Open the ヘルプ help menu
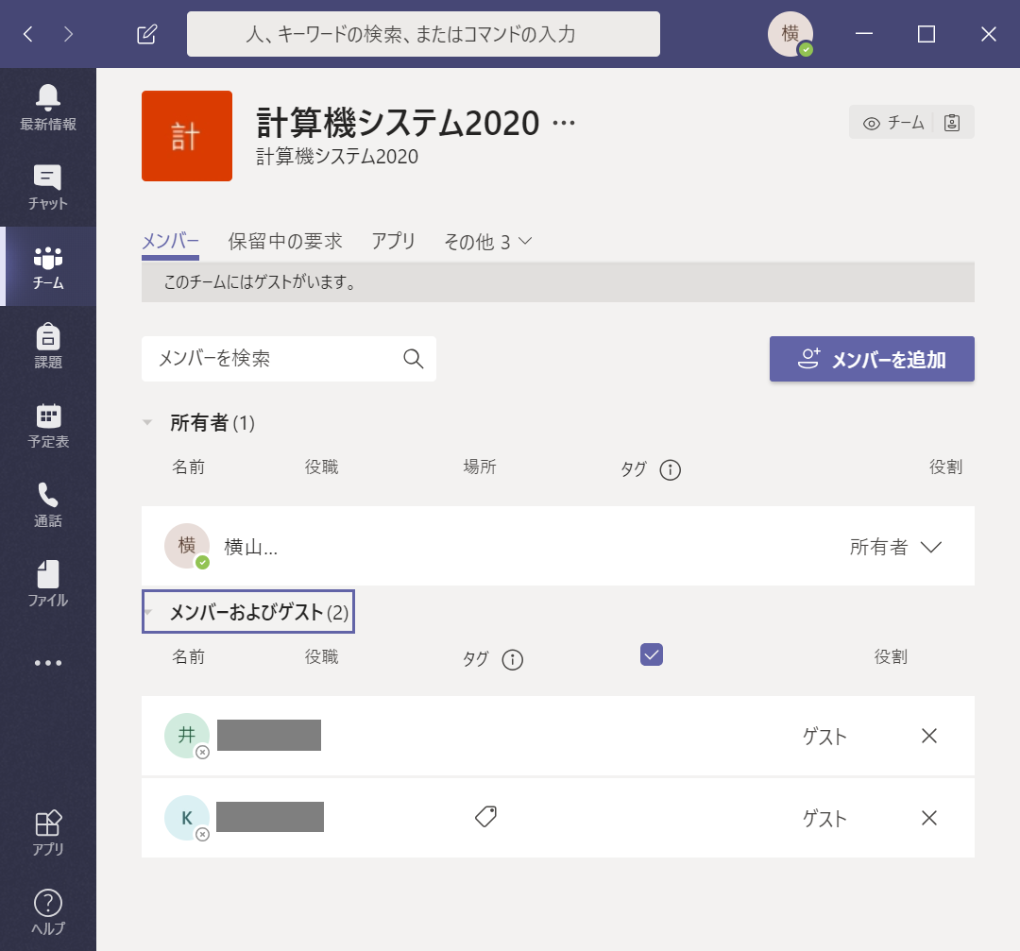 48,912
